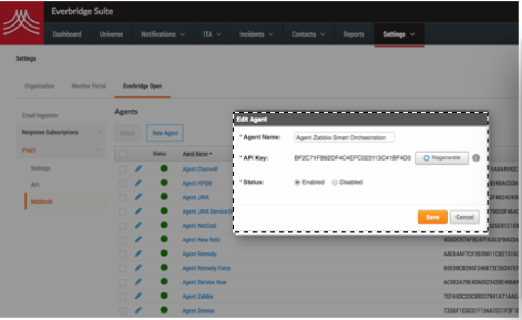Expand the ITA navigation dropdown

click(x=212, y=34)
